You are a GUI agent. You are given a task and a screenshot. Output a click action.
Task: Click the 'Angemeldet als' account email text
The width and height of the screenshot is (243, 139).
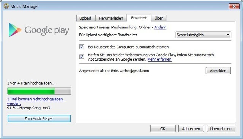(114, 71)
